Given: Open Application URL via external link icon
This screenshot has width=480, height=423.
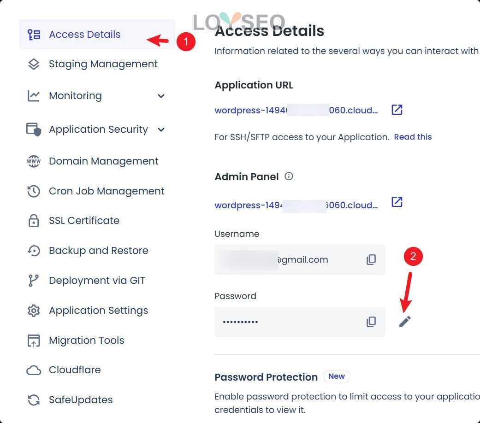Looking at the screenshot, I should [397, 110].
